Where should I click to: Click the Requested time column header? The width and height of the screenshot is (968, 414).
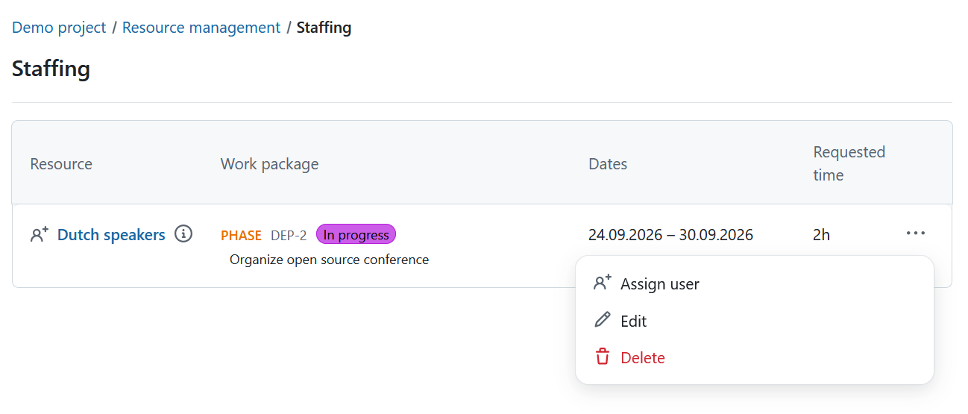[x=849, y=163]
